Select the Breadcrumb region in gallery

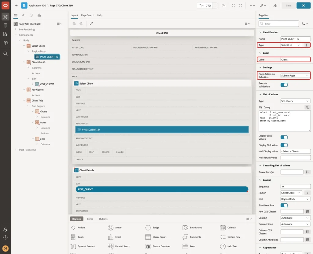193,227
